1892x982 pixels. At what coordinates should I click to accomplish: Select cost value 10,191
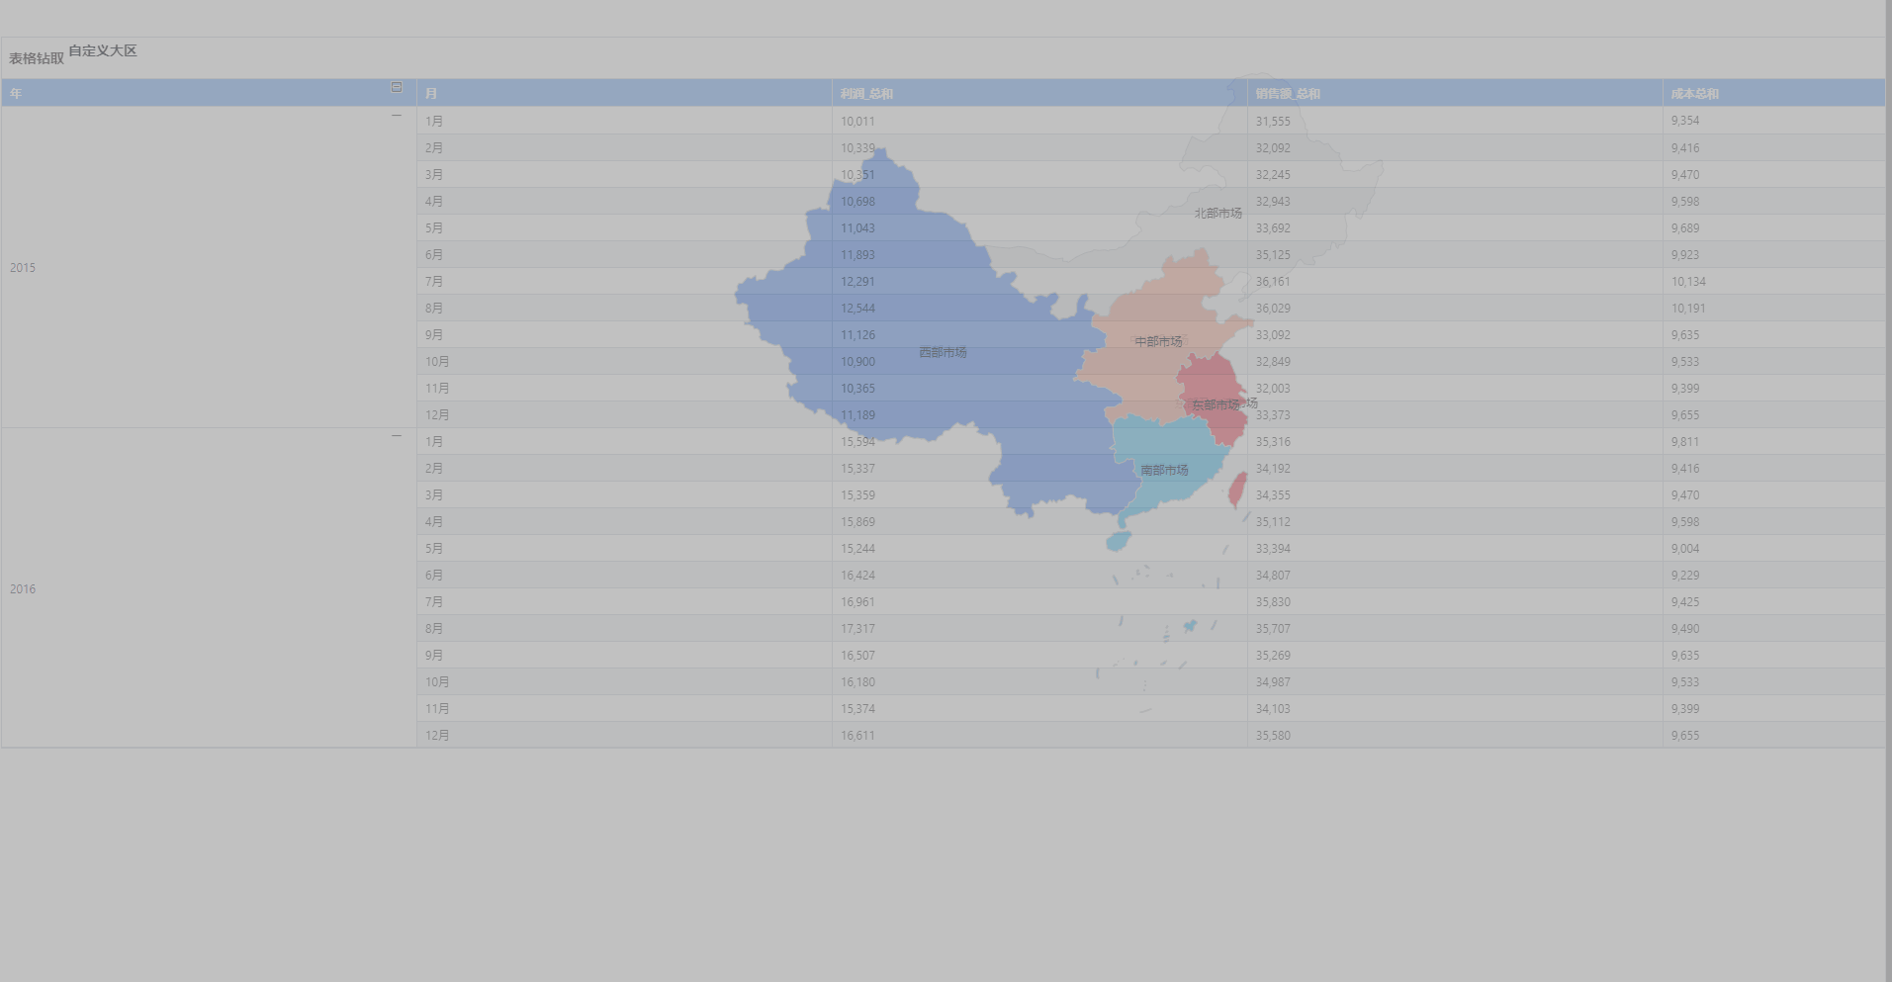[1688, 309]
